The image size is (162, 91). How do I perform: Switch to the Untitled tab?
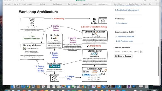click(42, 4)
